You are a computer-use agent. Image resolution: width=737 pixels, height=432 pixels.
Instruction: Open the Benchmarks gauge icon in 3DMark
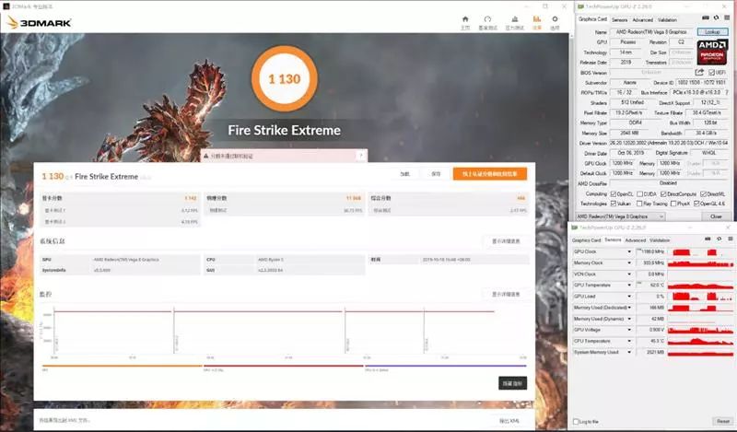click(487, 19)
